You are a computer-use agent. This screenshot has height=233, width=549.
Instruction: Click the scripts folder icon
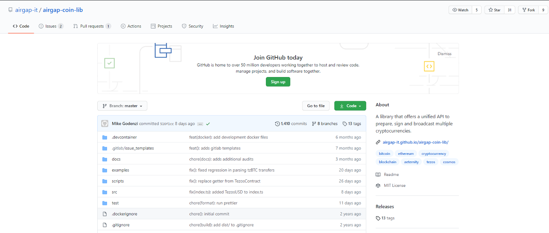105,181
